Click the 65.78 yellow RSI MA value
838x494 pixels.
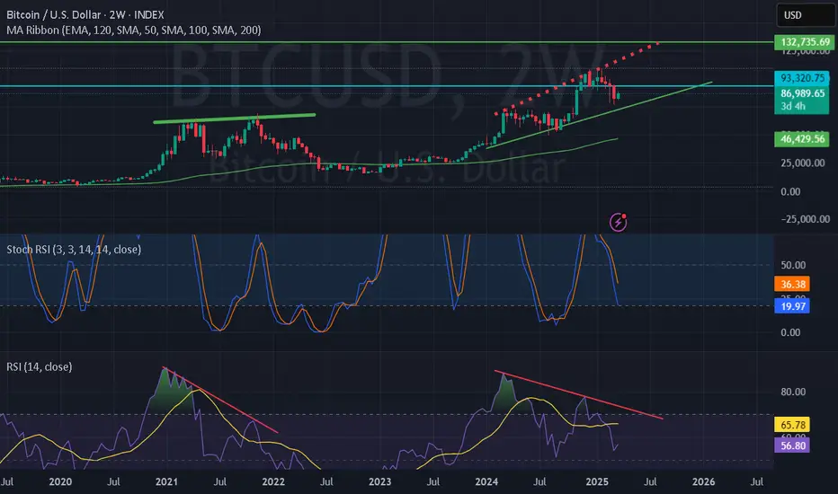click(x=792, y=425)
